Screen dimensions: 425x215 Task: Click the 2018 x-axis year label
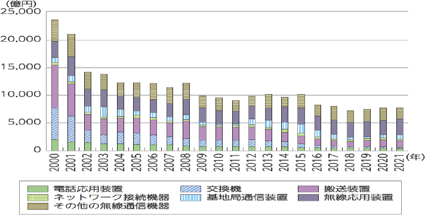[350, 162]
